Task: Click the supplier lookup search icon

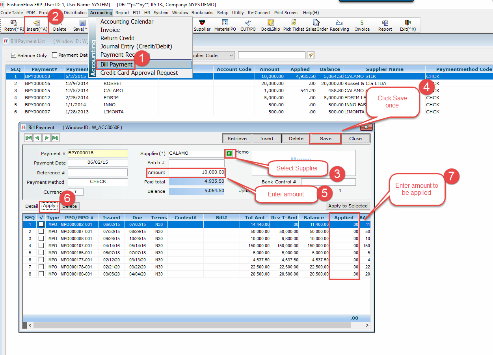Action: coord(229,153)
